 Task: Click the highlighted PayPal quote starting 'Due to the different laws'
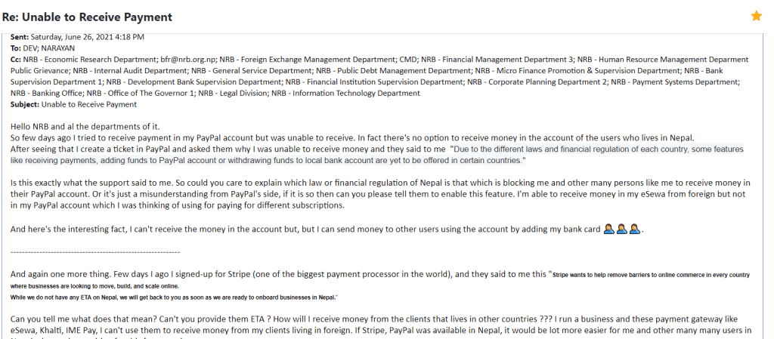click(x=377, y=155)
